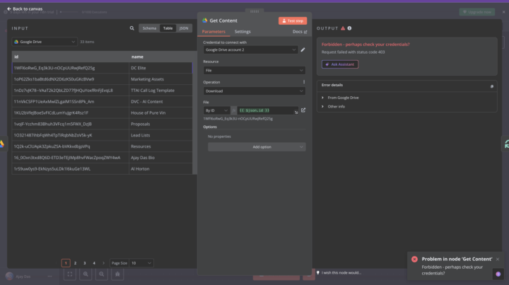The height and width of the screenshot is (285, 509).
Task: Click the Back to canvas arrow
Action: 9,8
